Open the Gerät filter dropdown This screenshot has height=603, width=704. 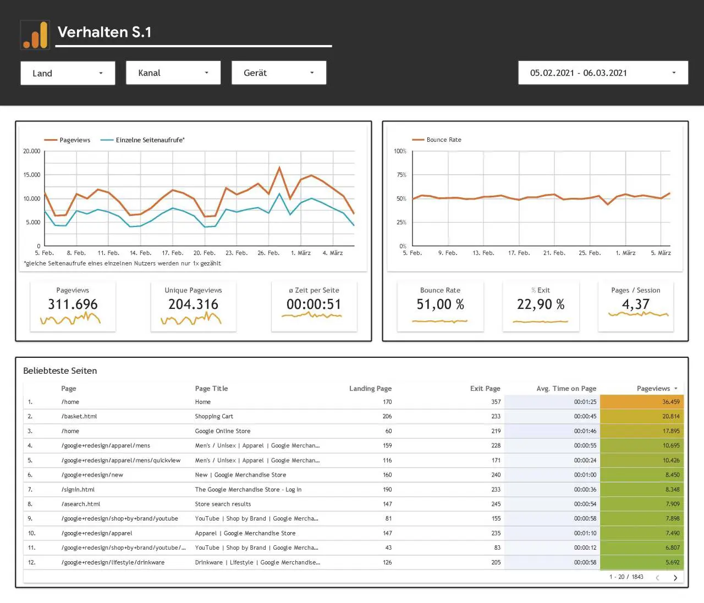coord(279,73)
